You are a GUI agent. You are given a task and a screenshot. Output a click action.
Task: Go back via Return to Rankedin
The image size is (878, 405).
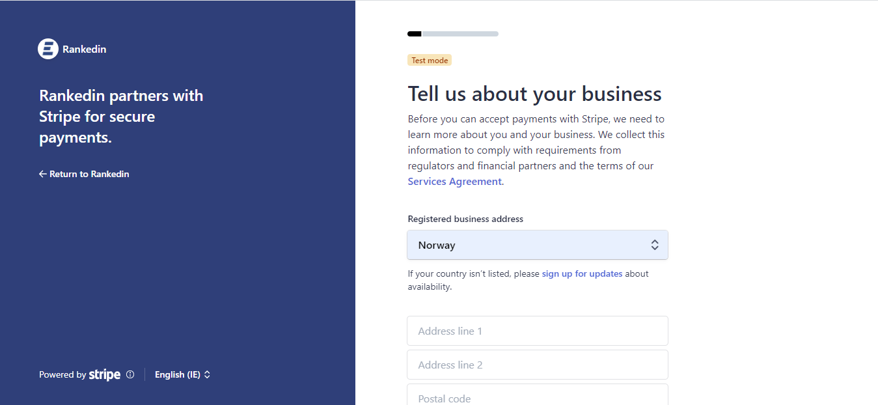click(84, 174)
